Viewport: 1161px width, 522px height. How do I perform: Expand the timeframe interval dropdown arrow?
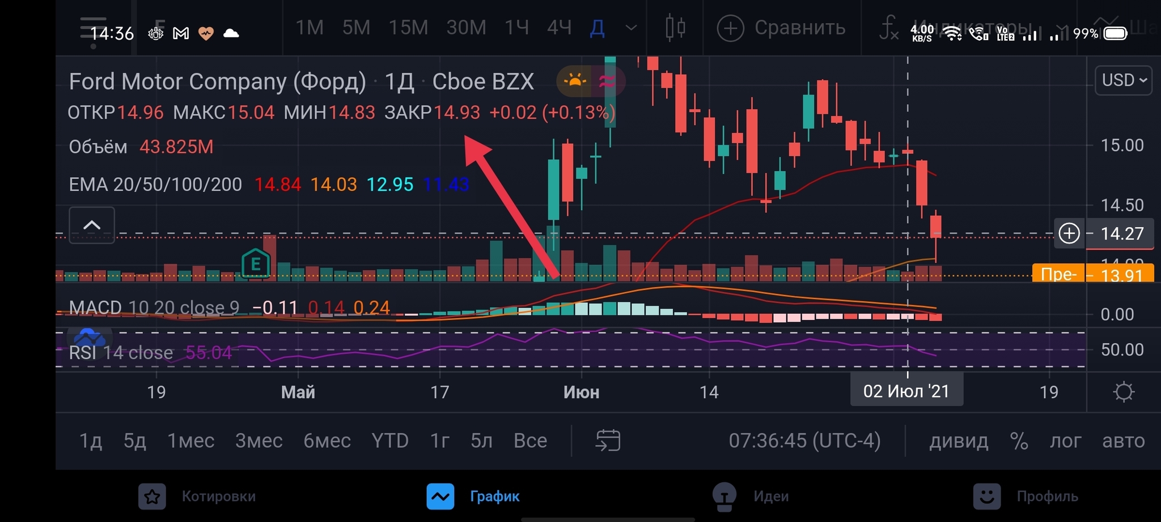tap(631, 27)
